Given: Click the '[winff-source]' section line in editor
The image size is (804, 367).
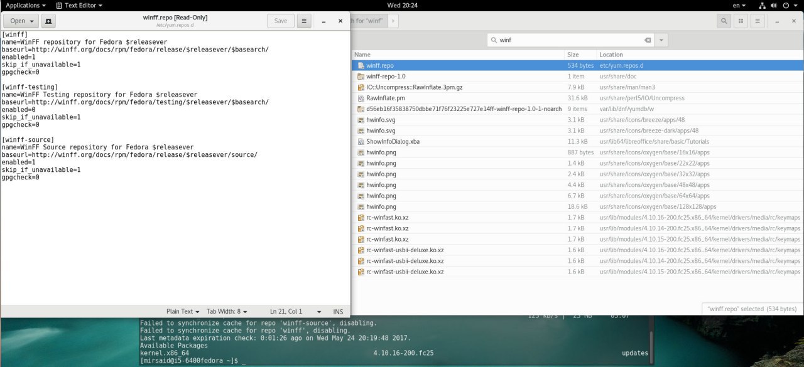Looking at the screenshot, I should point(28,140).
